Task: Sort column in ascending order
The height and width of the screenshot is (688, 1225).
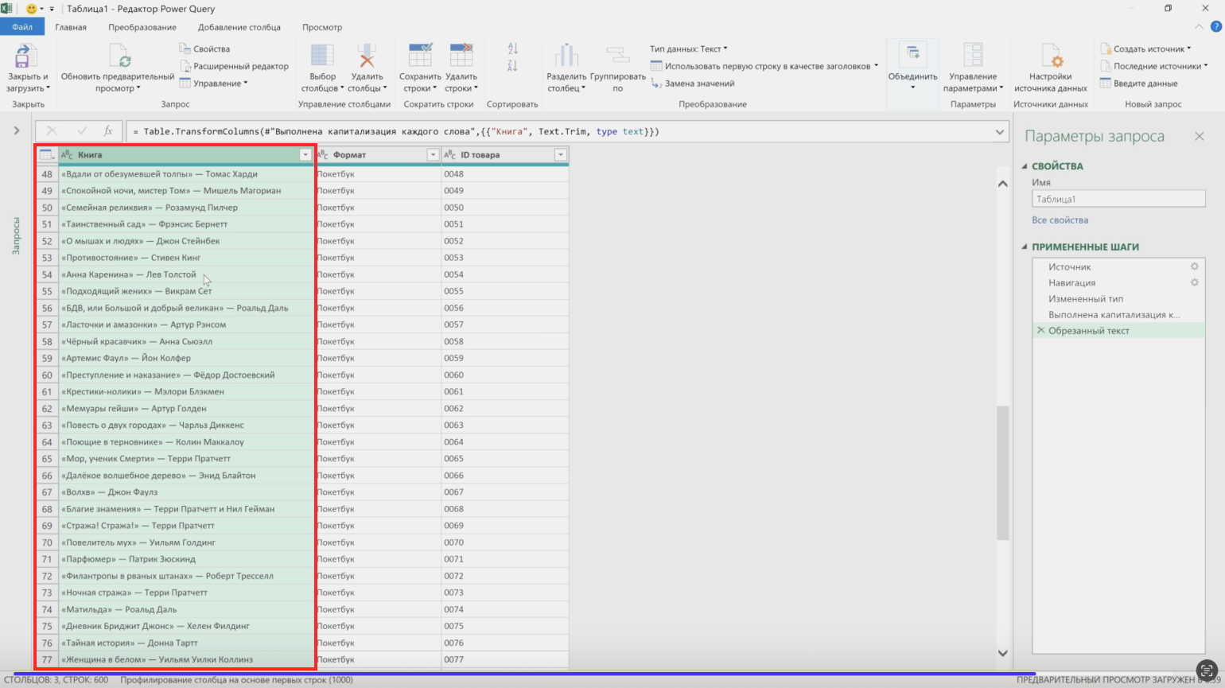Action: 512,49
